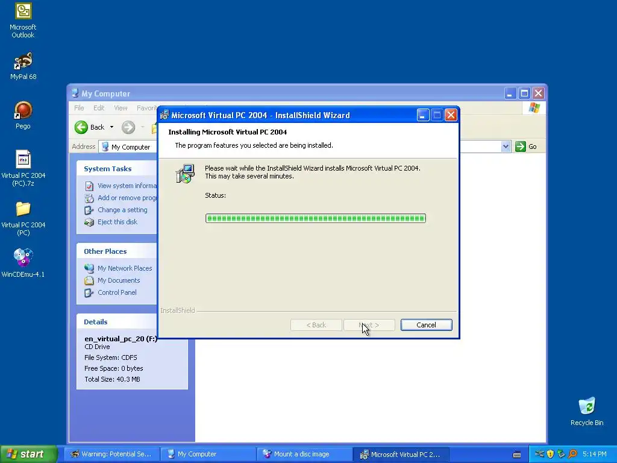Click the Back arrow icon in My Computer
This screenshot has width=617, height=463.
coord(81,127)
